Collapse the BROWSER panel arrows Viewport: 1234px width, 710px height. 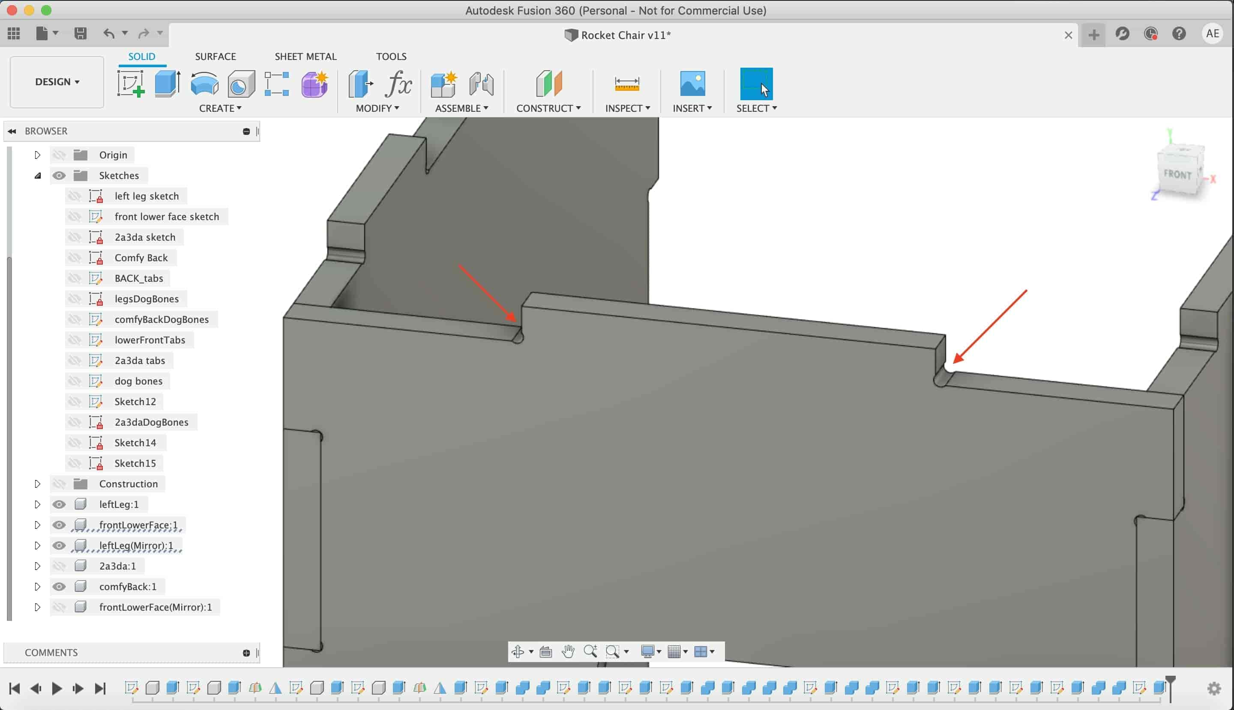12,131
